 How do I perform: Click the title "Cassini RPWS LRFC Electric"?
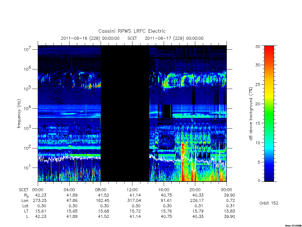[x=132, y=31]
